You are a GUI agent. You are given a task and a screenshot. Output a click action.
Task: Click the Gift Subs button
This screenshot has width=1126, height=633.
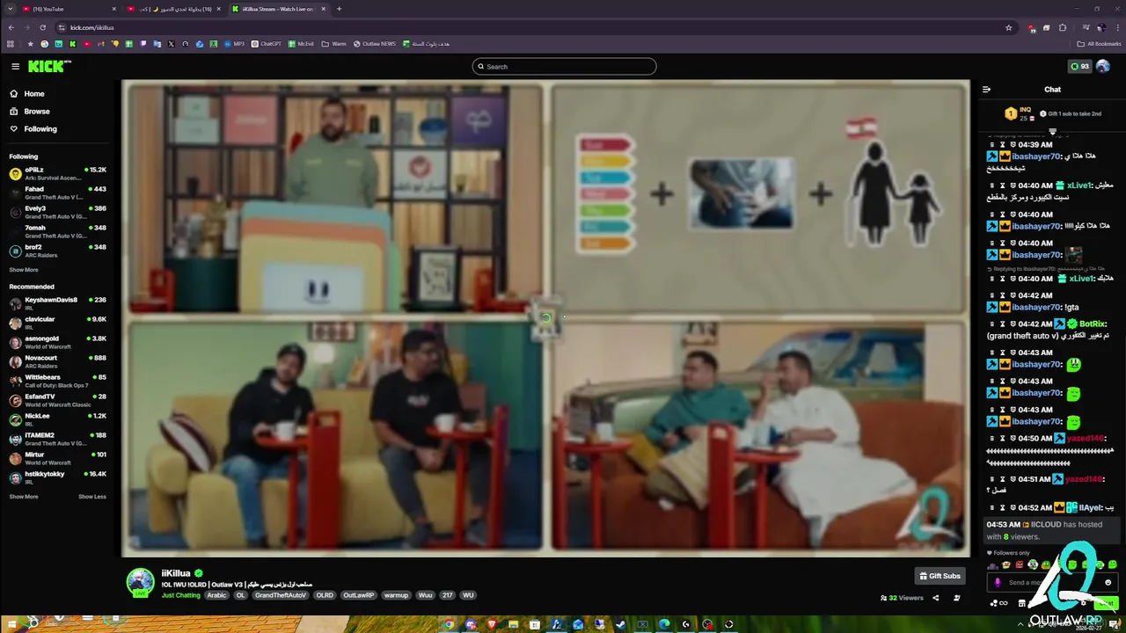click(x=940, y=576)
